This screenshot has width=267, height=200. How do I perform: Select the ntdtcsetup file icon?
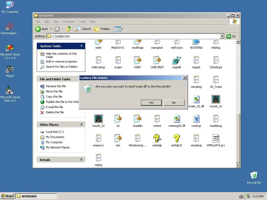pos(98,60)
